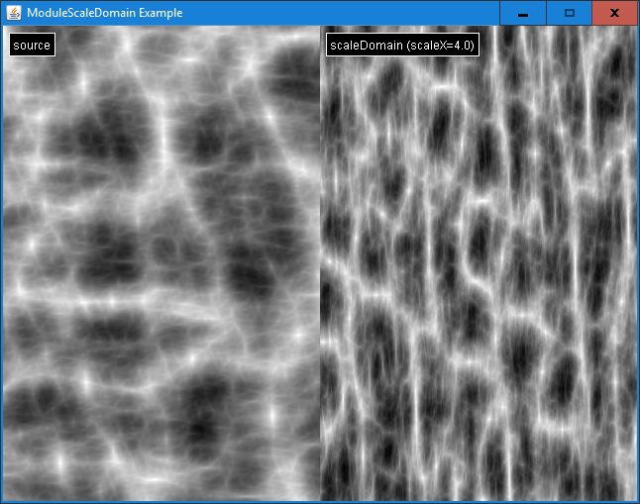Click the Java coffee cup icon in title bar
Image resolution: width=640 pixels, height=504 pixels.
(x=14, y=13)
